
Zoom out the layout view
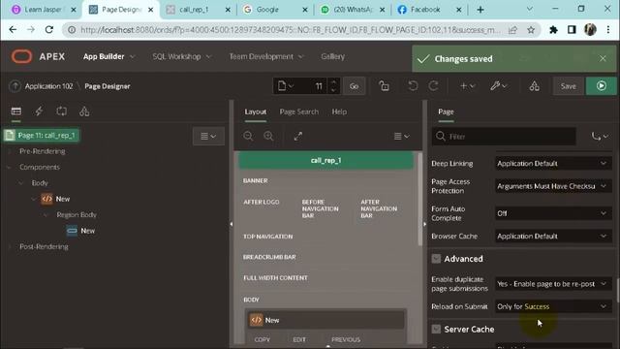pos(248,136)
